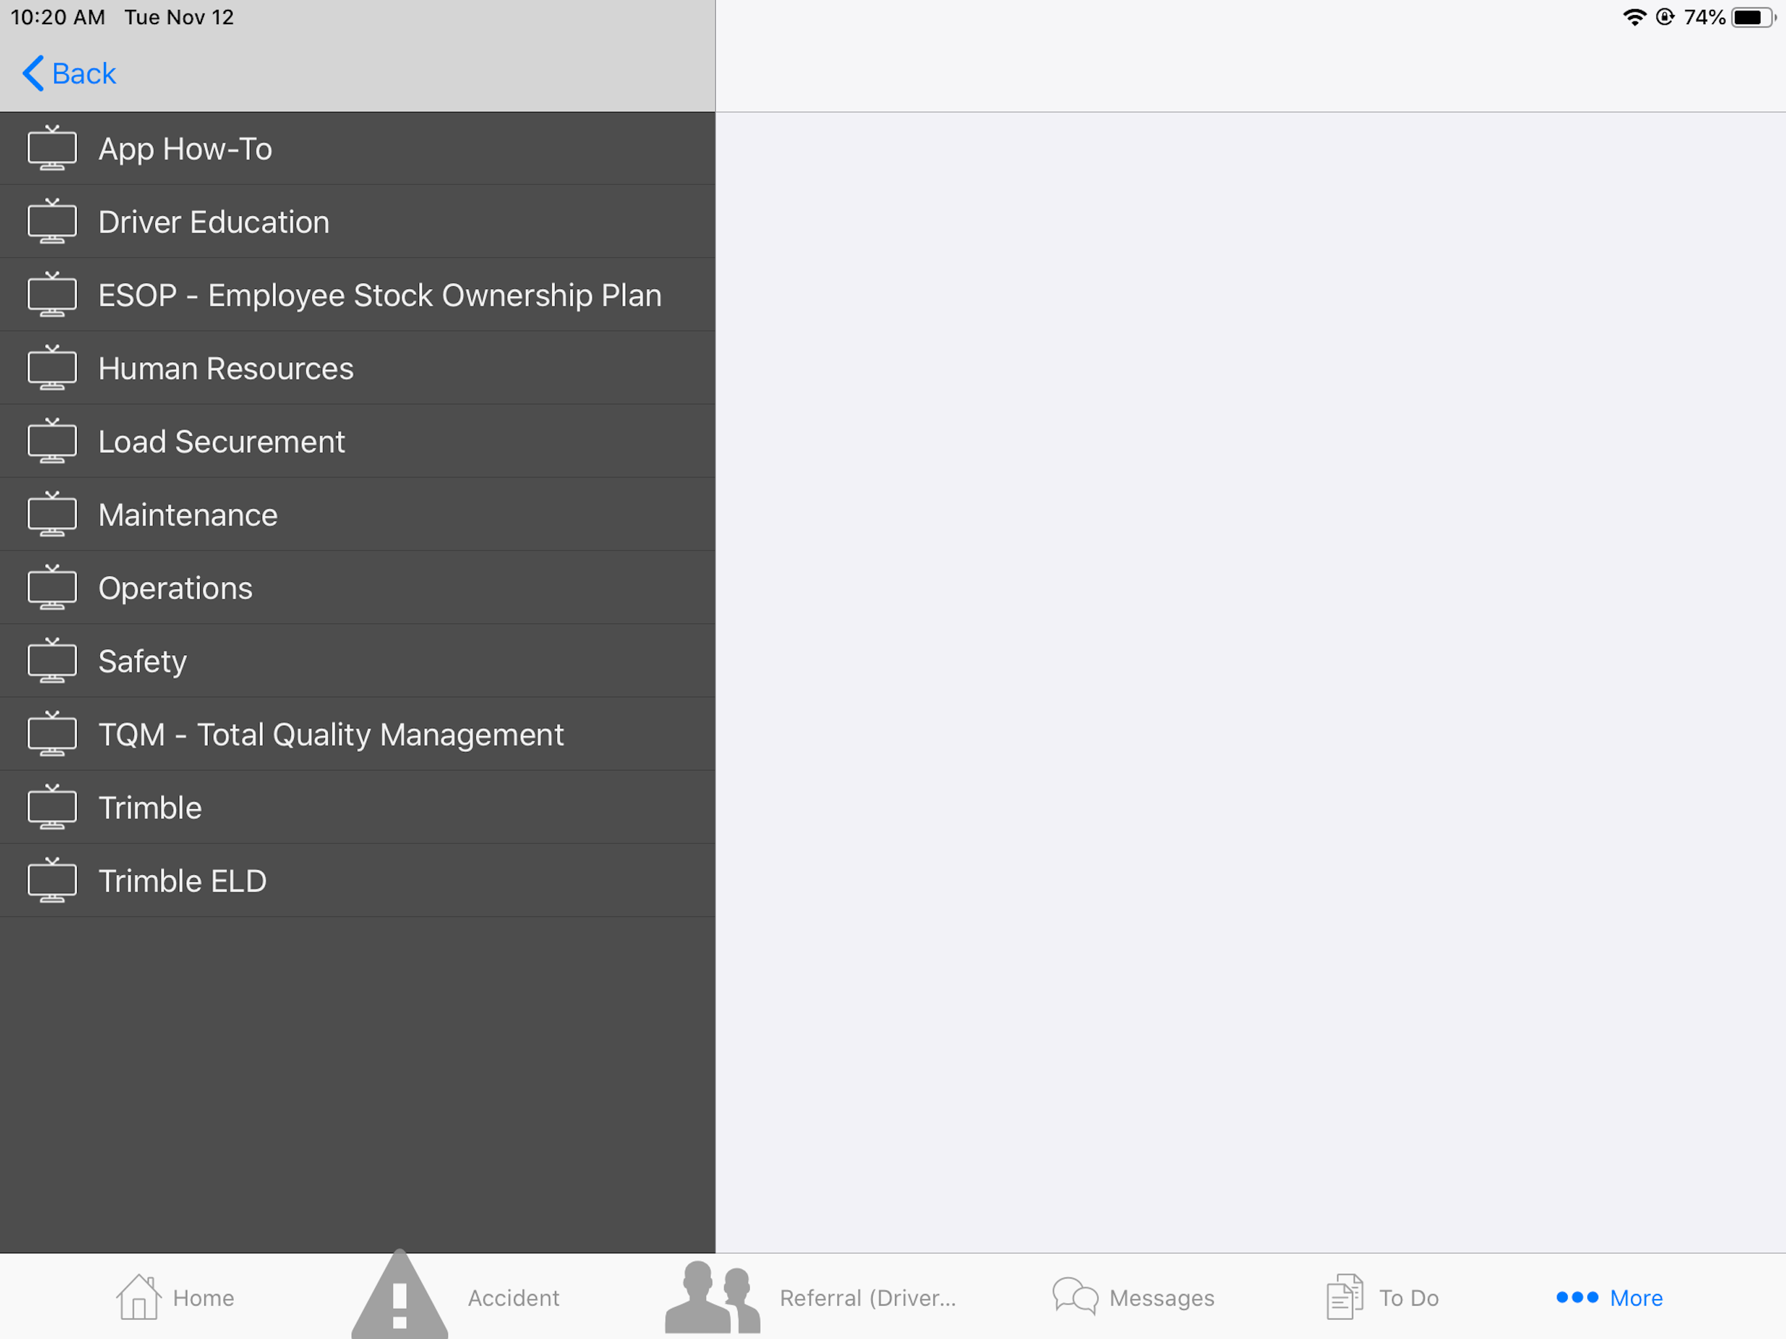1786x1339 pixels.
Task: Tap the TV icon beside Maintenance
Action: (x=52, y=515)
